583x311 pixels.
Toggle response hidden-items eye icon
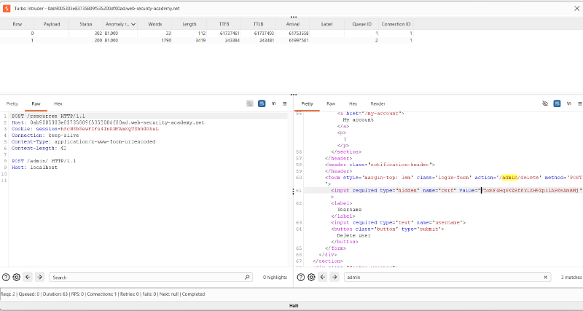tap(545, 103)
